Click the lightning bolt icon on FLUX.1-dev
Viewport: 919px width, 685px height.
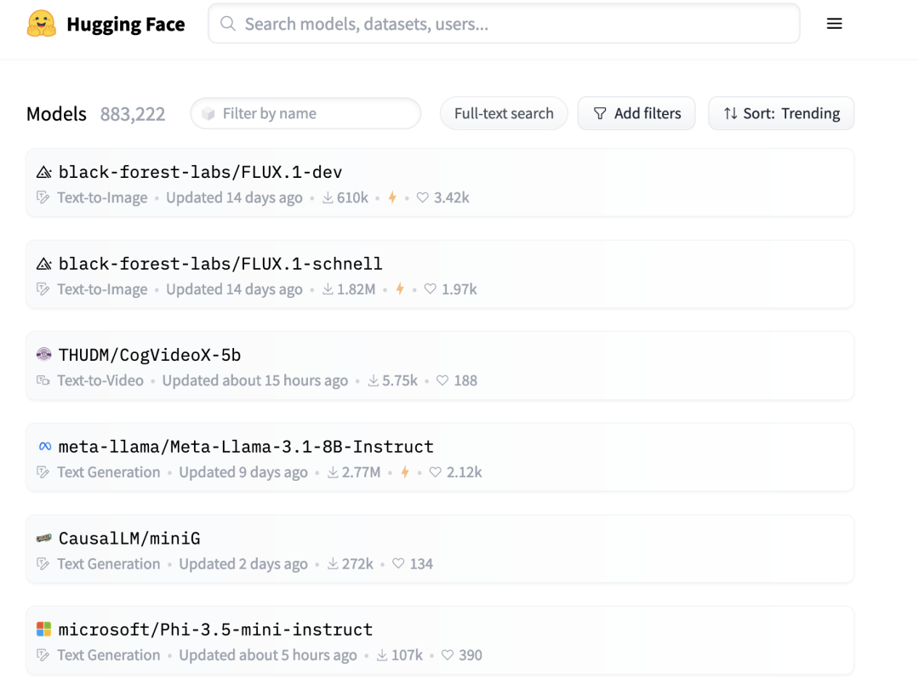click(392, 198)
